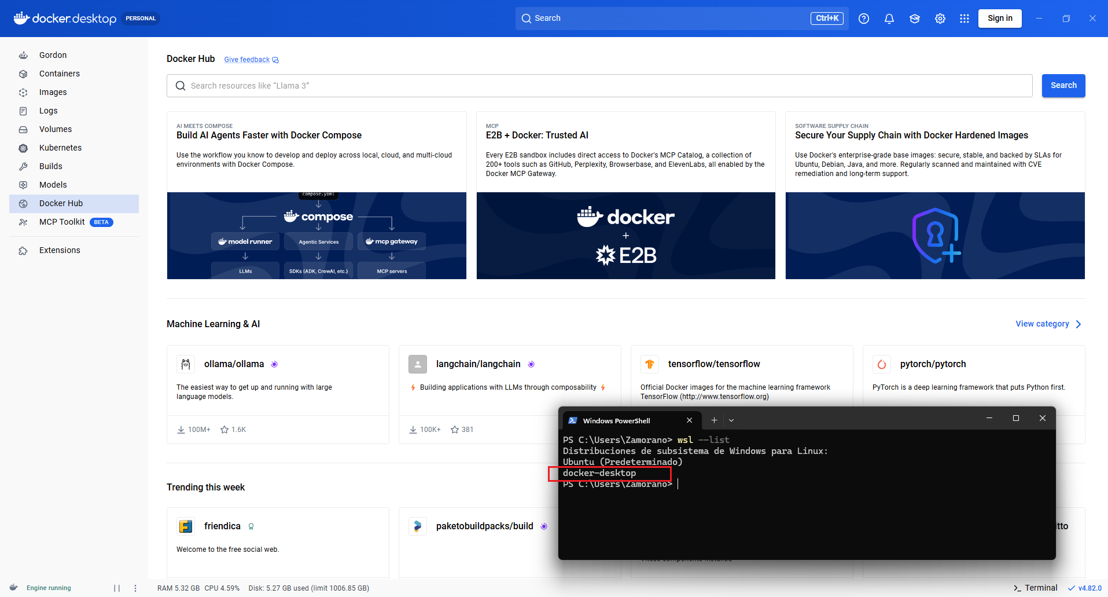Open Gordon in the sidebar
Image resolution: width=1108 pixels, height=597 pixels.
click(74, 55)
